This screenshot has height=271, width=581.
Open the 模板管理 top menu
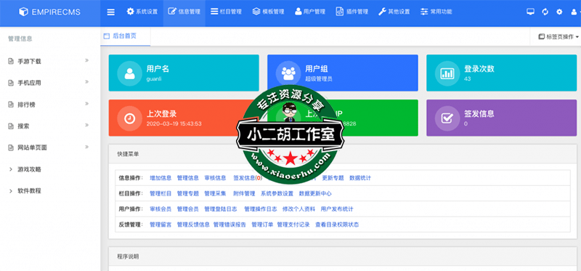point(268,12)
